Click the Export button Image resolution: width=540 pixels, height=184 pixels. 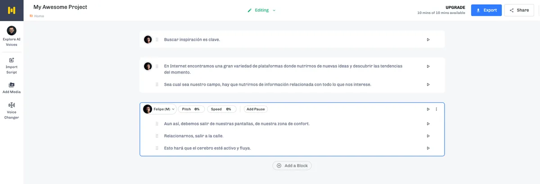[486, 10]
